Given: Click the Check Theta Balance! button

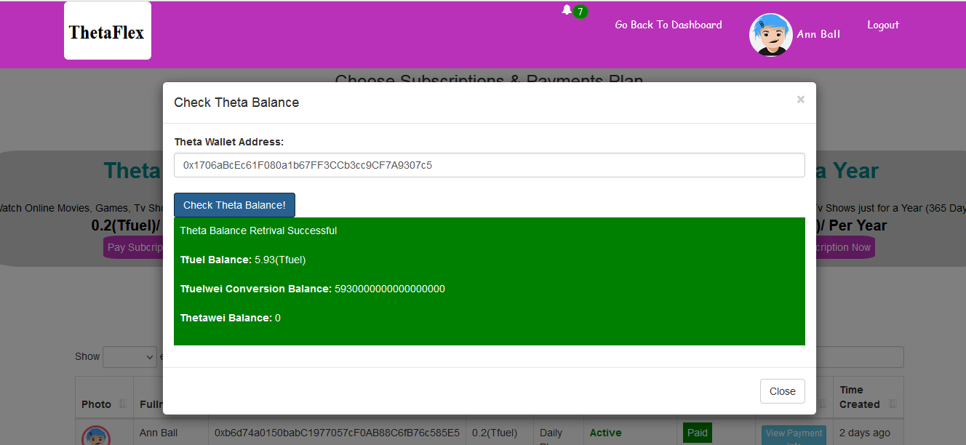Looking at the screenshot, I should tap(234, 205).
